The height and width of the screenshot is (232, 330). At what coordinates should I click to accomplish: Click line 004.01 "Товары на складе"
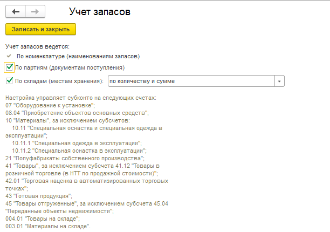[x=43, y=219]
